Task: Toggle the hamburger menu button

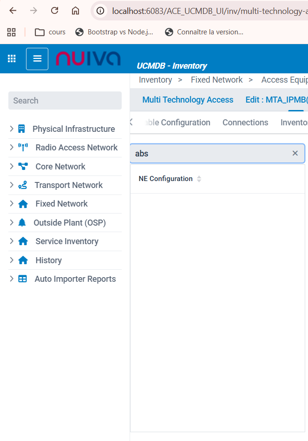Action: (37, 59)
